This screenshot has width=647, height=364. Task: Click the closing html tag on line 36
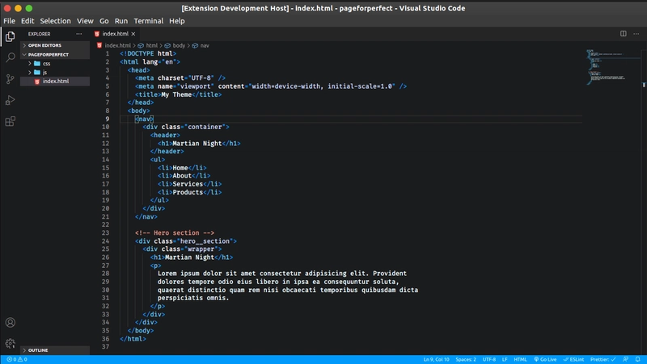point(133,339)
